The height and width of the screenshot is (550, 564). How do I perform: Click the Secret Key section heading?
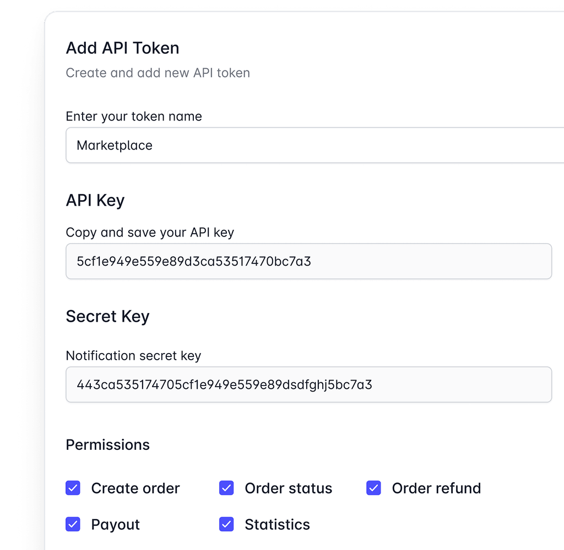tap(107, 316)
